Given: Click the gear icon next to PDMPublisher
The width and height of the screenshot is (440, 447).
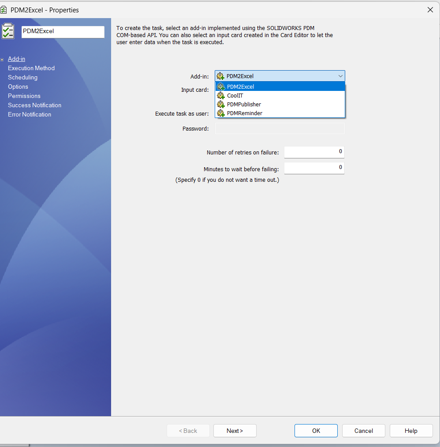Looking at the screenshot, I should 220,104.
